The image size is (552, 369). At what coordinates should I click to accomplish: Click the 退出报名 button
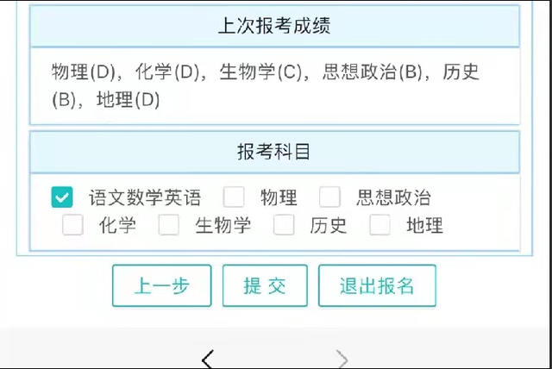tap(377, 286)
